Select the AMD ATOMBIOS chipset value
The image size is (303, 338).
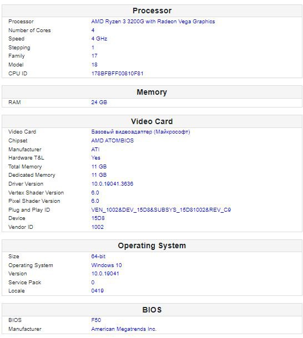[x=113, y=141]
